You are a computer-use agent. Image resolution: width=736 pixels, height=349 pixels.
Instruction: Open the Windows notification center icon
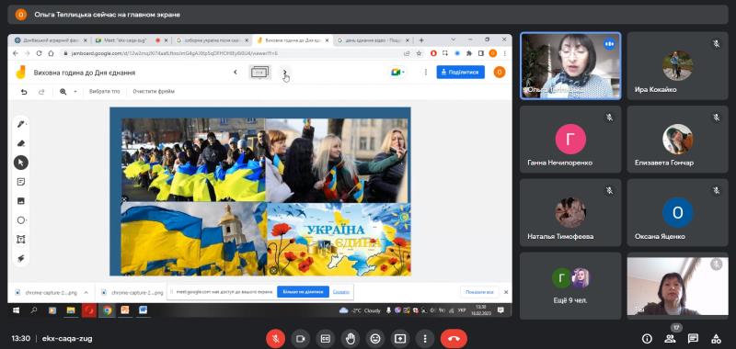click(x=500, y=310)
